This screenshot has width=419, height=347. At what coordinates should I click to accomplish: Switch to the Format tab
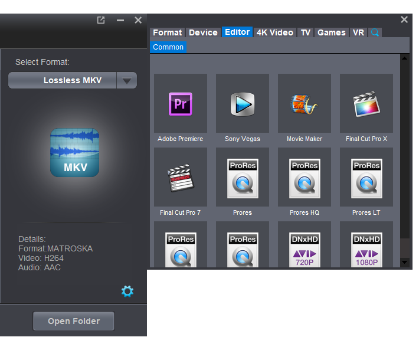(167, 32)
